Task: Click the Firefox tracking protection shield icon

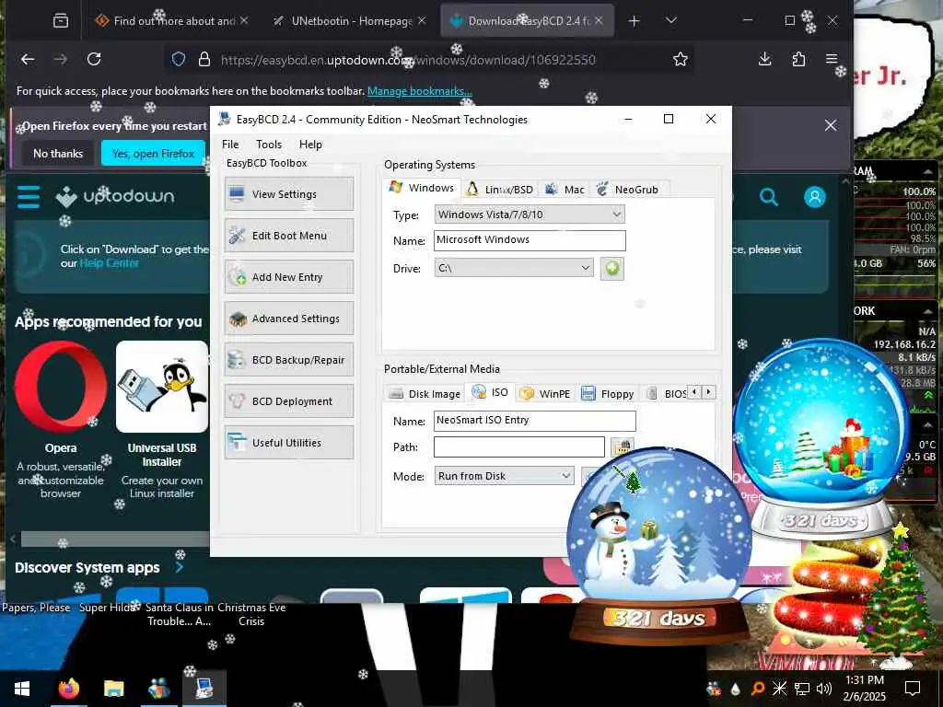Action: pyautogui.click(x=178, y=59)
